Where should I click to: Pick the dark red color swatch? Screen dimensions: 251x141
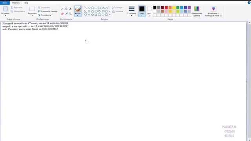point(162,7)
